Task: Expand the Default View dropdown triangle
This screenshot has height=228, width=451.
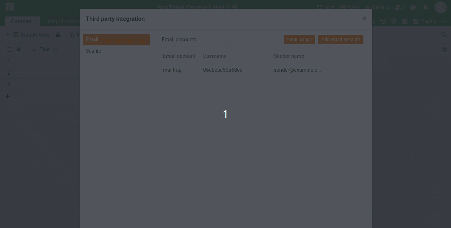Action: pyautogui.click(x=8, y=35)
